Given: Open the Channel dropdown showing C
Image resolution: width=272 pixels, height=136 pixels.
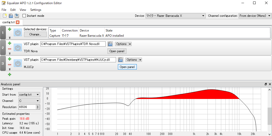Looking at the screenshot, I should [x=29, y=101].
